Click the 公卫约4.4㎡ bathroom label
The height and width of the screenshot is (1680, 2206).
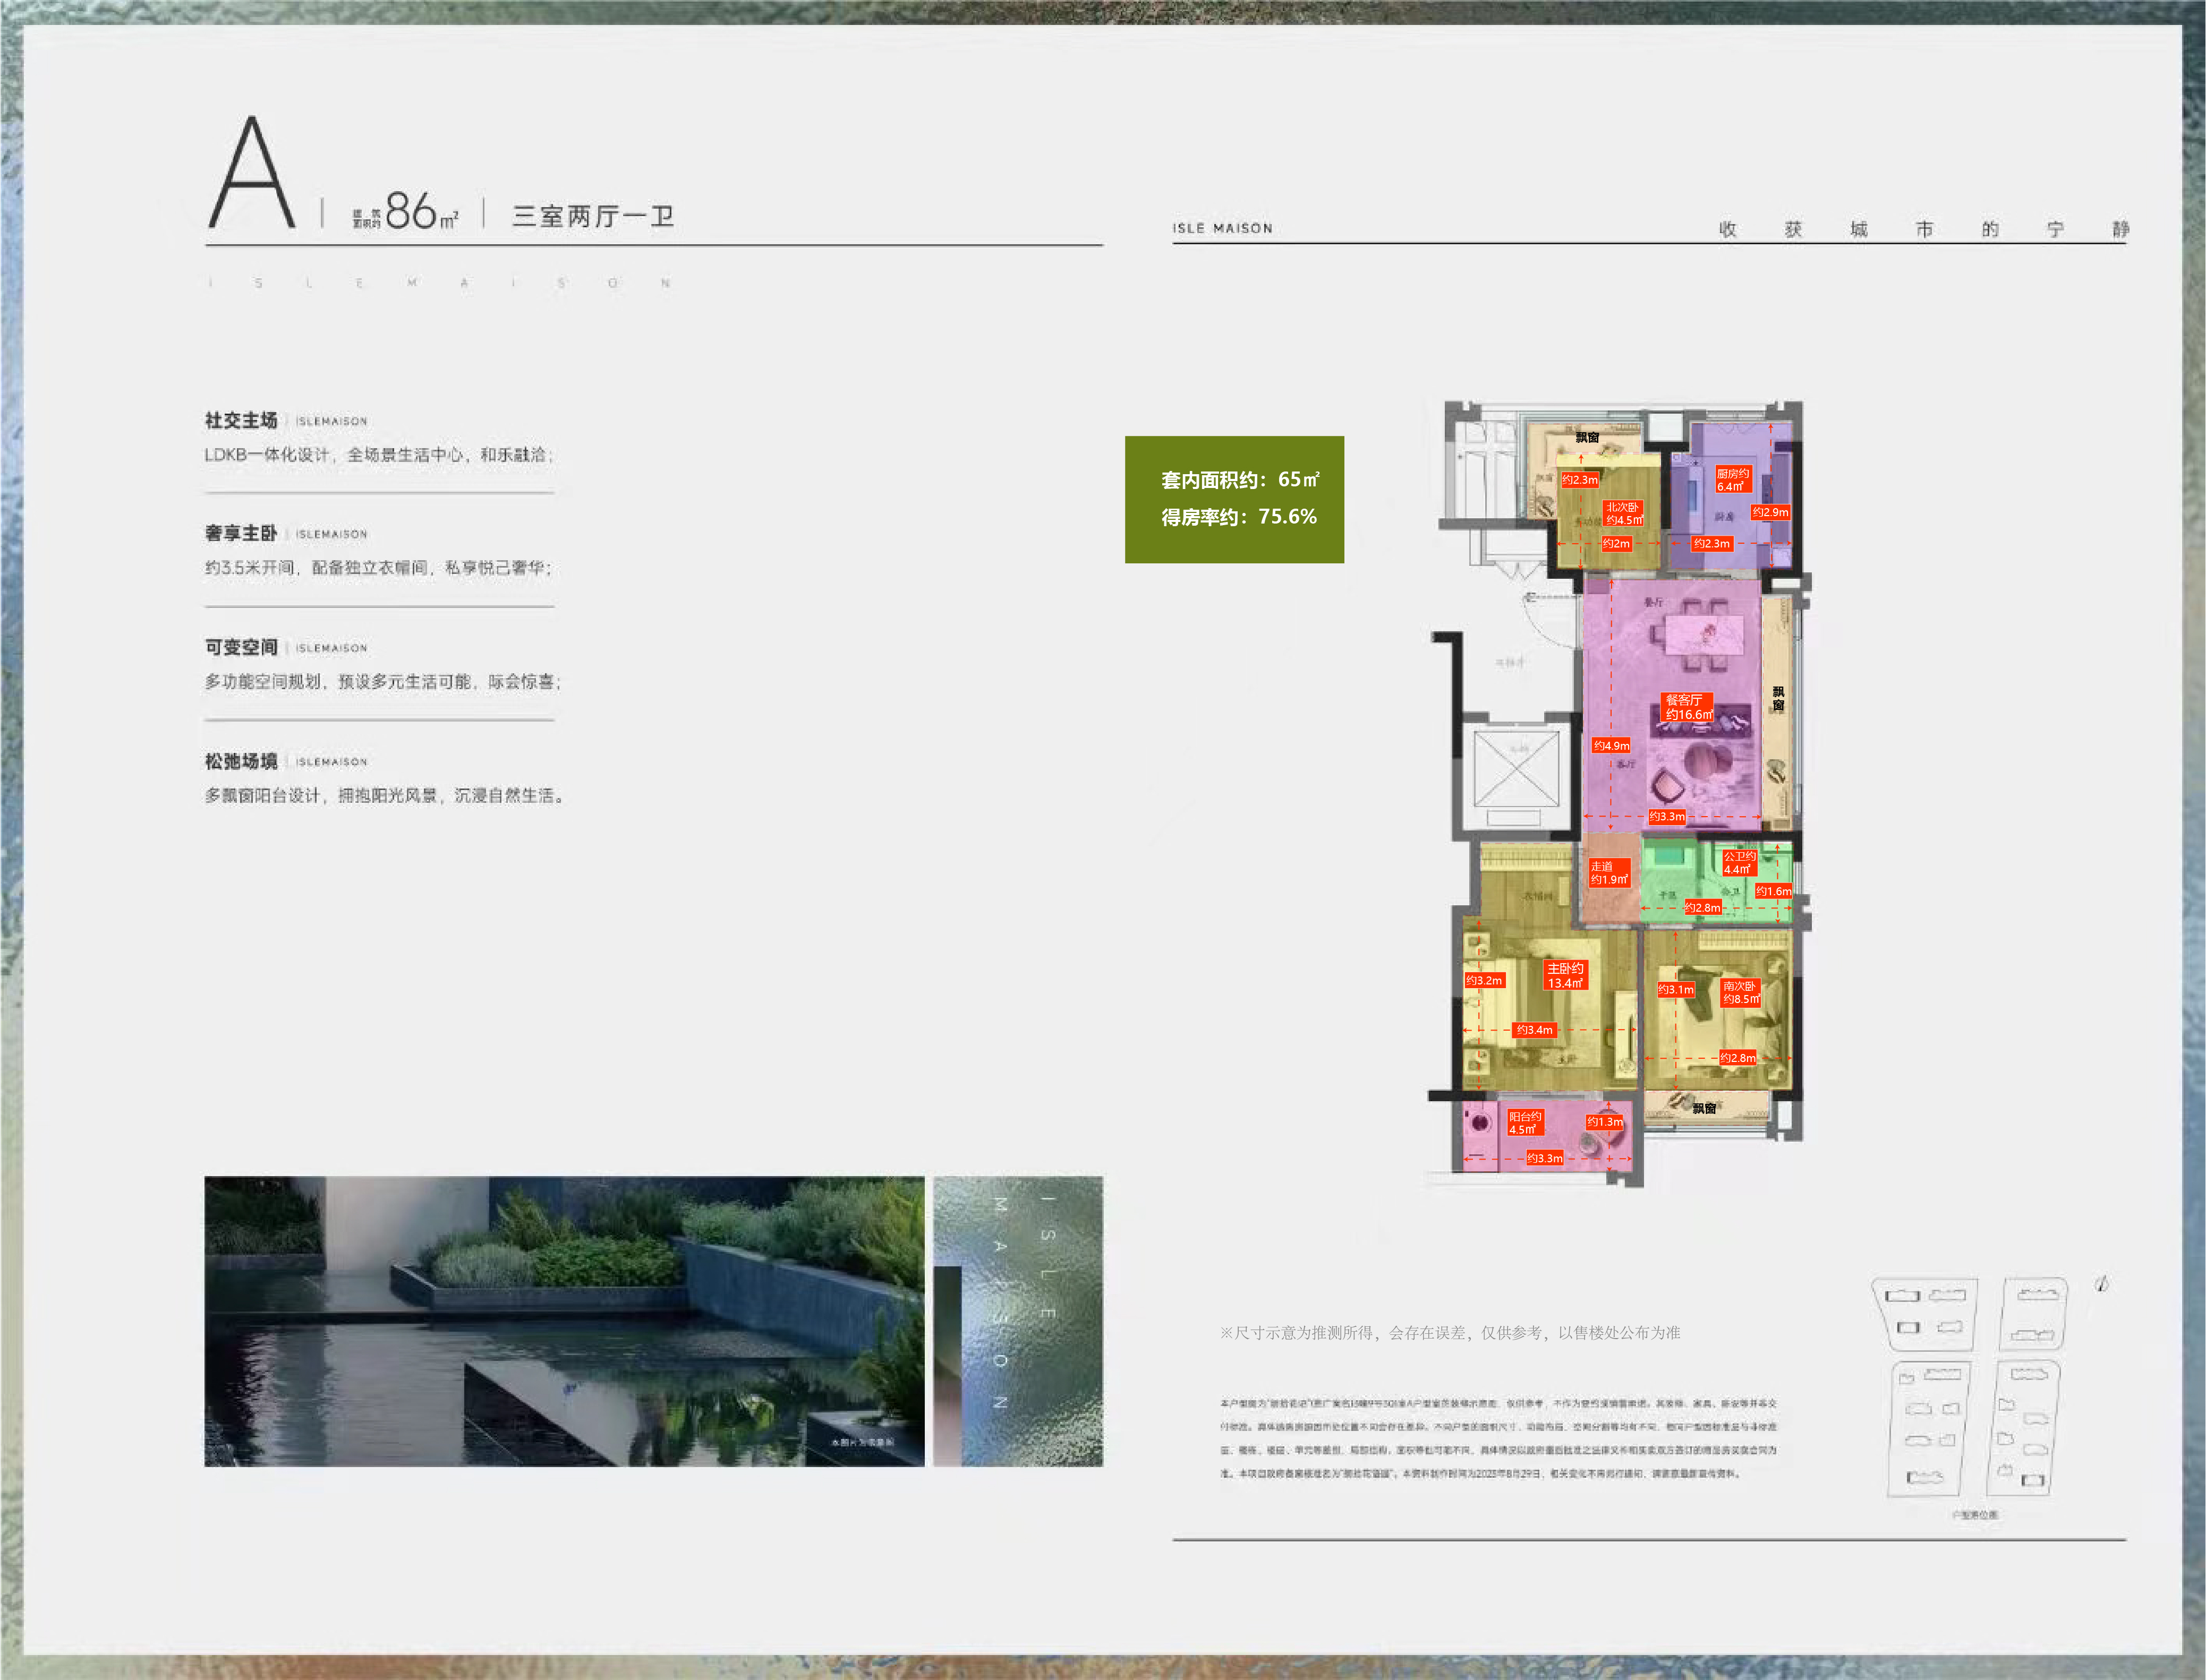coord(1739,862)
